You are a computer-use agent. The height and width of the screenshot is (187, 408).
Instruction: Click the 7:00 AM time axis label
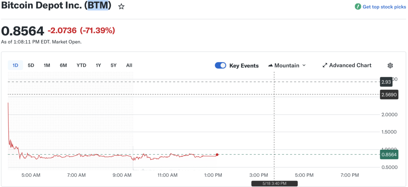point(76,175)
